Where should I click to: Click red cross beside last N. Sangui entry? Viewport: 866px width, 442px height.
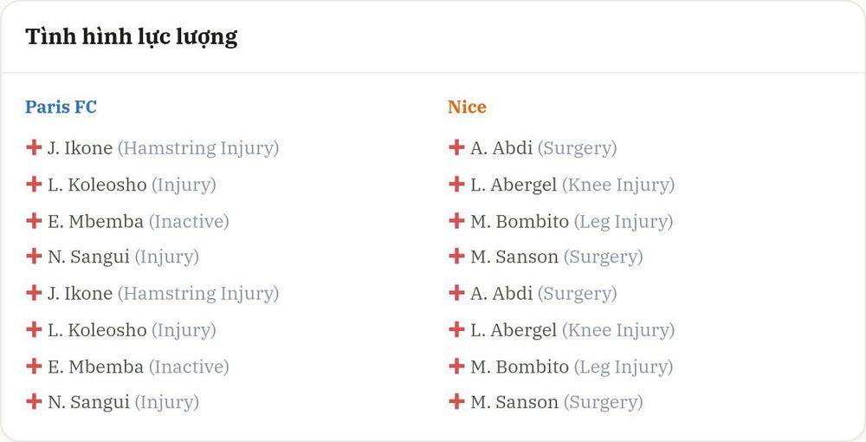pyautogui.click(x=34, y=401)
